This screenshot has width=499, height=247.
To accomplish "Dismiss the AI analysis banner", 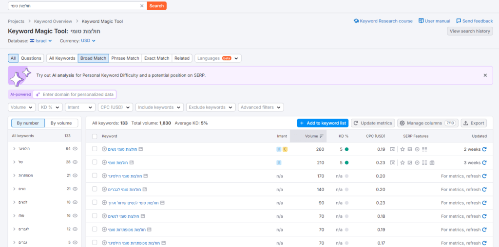I will click(485, 75).
